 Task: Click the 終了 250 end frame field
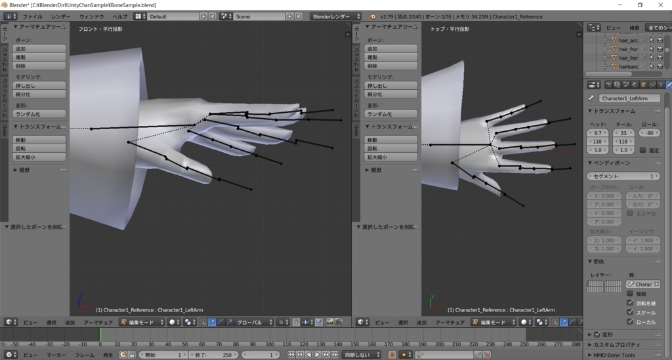214,355
